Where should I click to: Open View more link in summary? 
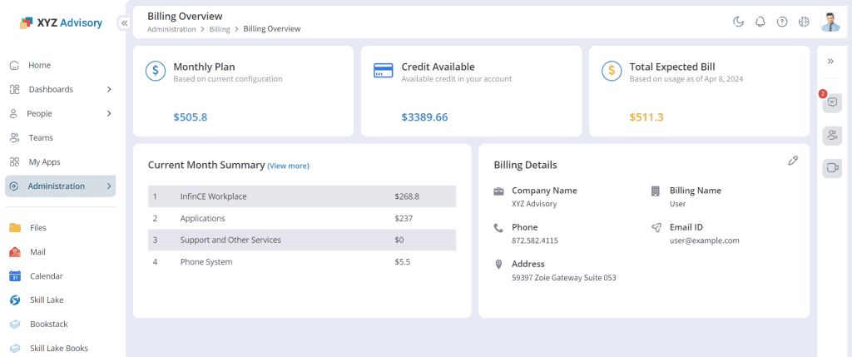tap(288, 166)
